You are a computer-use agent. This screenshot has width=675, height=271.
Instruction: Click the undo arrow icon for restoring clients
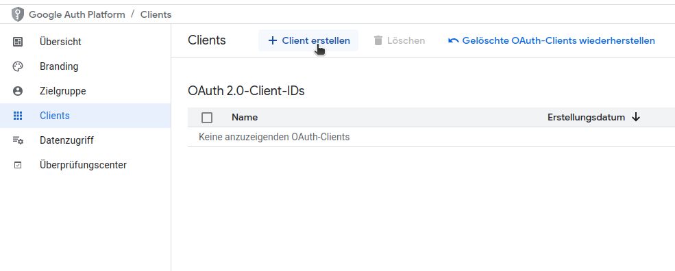(453, 40)
